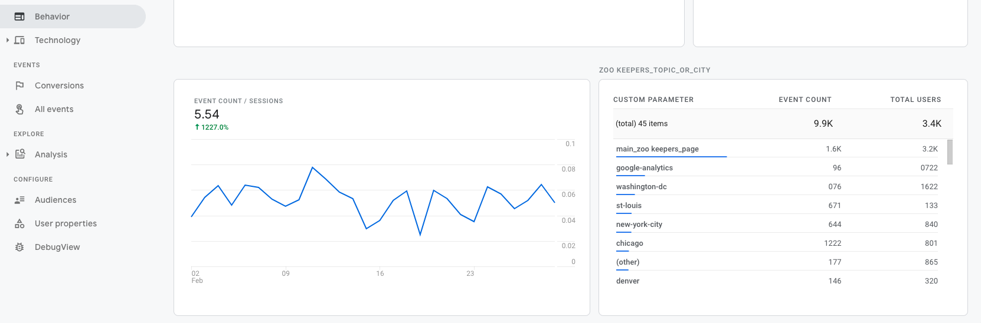981x323 pixels.
Task: Click the Conversions flag icon
Action: pos(19,85)
